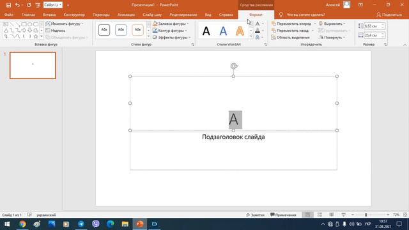Switch to the Переходы tab
The width and height of the screenshot is (409, 230).
(x=101, y=15)
